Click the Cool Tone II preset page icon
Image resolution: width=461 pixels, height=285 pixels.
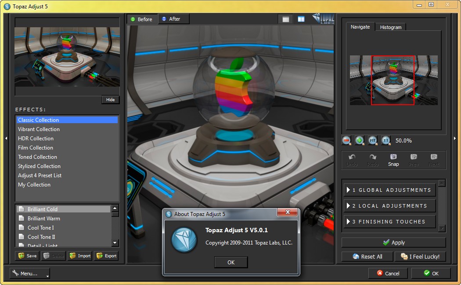pyautogui.click(x=21, y=237)
